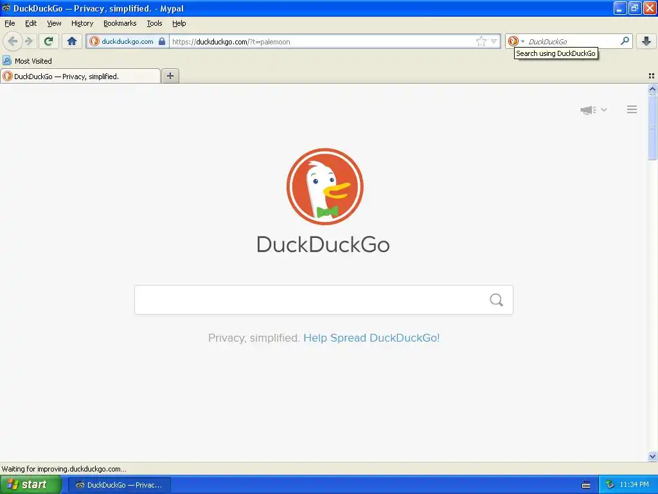Select the DuckDuckGo — Privacy, simplified tab
The width and height of the screenshot is (658, 494).
click(80, 77)
